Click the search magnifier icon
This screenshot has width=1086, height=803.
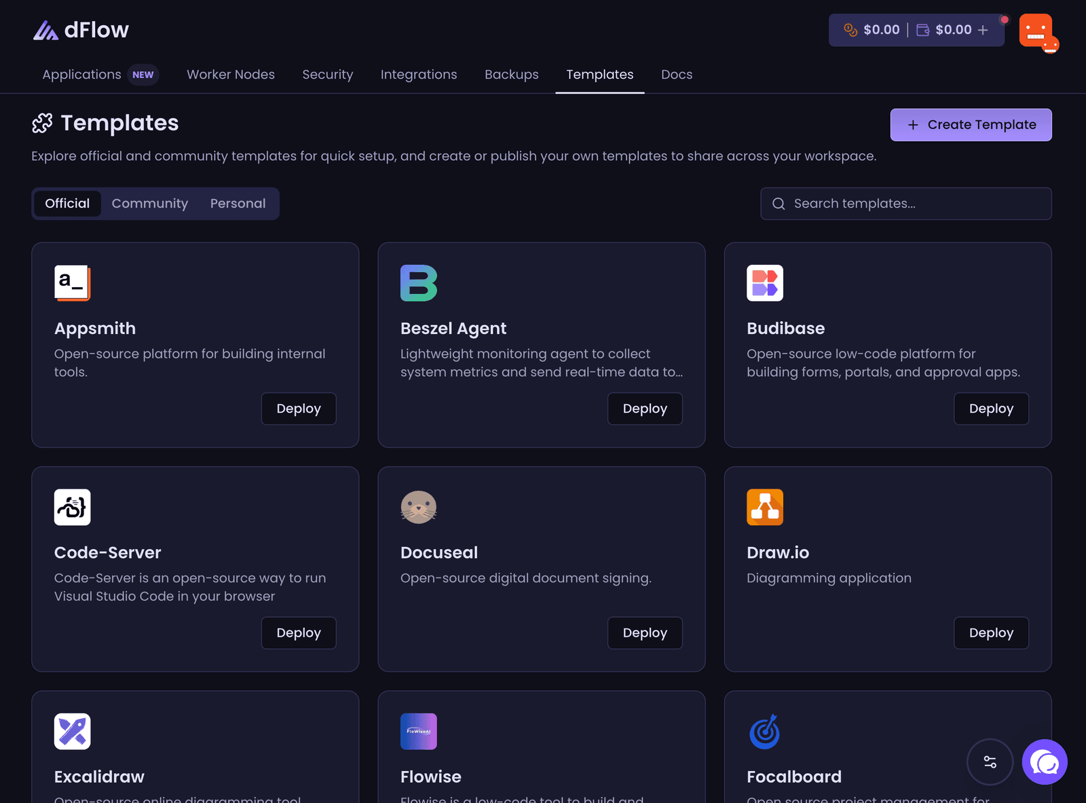click(779, 204)
